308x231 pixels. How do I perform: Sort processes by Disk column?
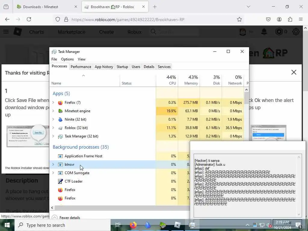click(x=211, y=80)
